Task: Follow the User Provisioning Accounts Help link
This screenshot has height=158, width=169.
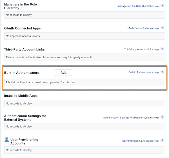Action: click(x=140, y=141)
